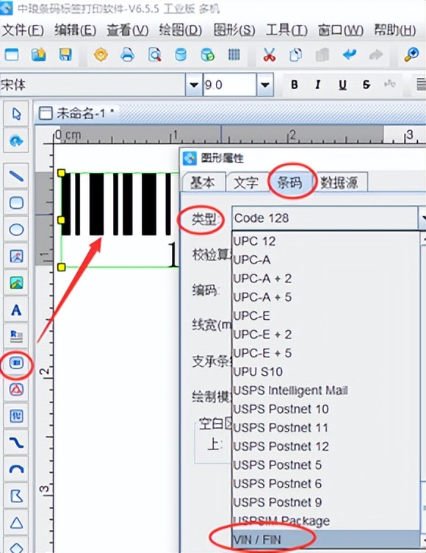Switch to the 基本 tab
The image size is (426, 553).
pos(203,182)
